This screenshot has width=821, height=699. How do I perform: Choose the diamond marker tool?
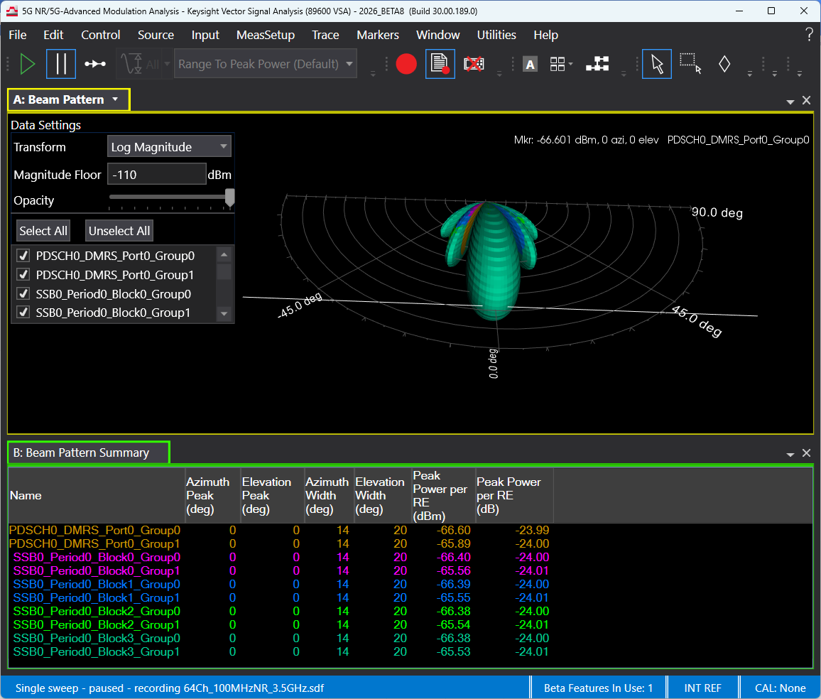pyautogui.click(x=724, y=64)
